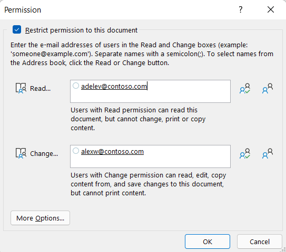Select the circle beside adelev@contoso.com
This screenshot has height=252, width=286.
[x=76, y=86]
